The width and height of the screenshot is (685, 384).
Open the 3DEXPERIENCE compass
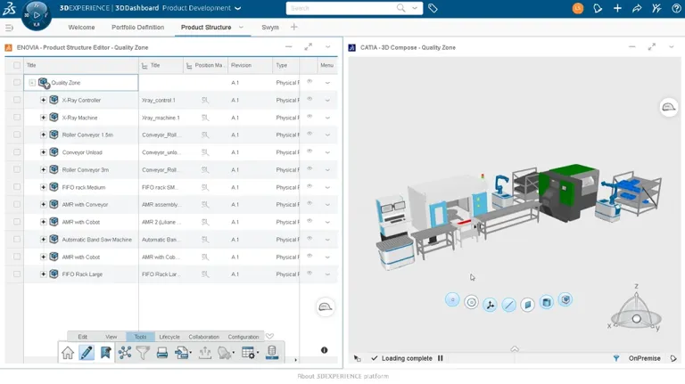(37, 15)
